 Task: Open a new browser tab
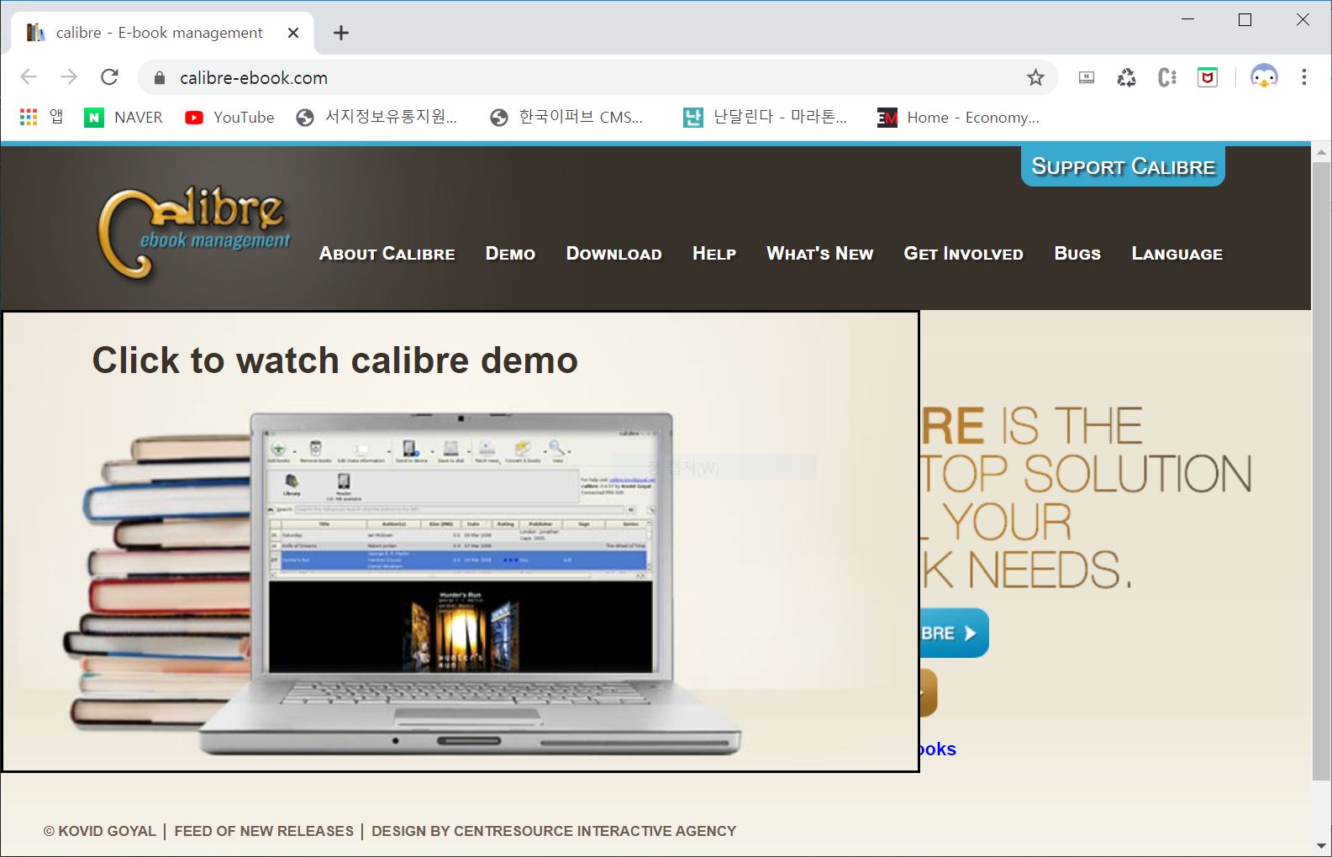340,33
